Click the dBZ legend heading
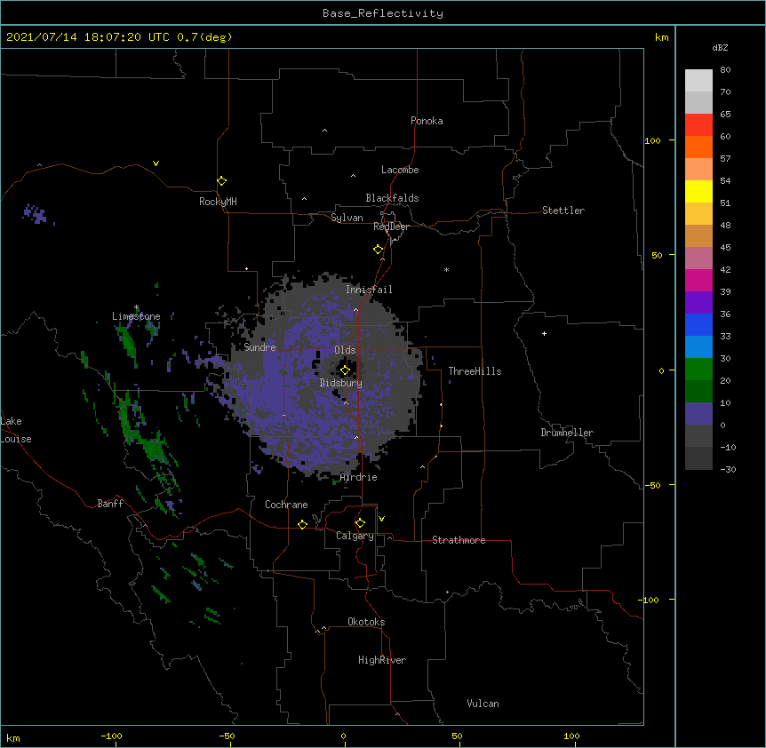 click(720, 47)
